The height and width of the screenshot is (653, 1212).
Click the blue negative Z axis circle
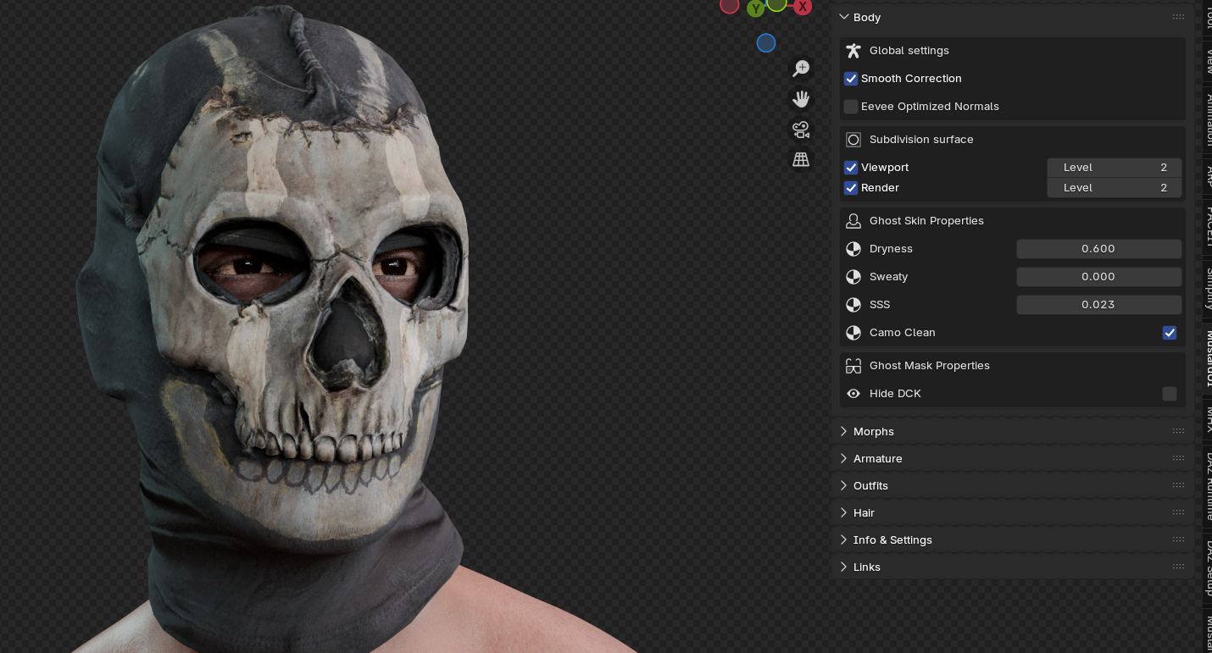pos(766,43)
